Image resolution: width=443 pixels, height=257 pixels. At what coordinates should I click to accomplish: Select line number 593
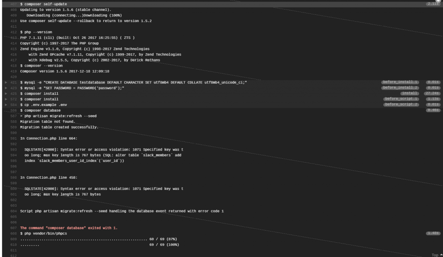[x=13, y=150]
